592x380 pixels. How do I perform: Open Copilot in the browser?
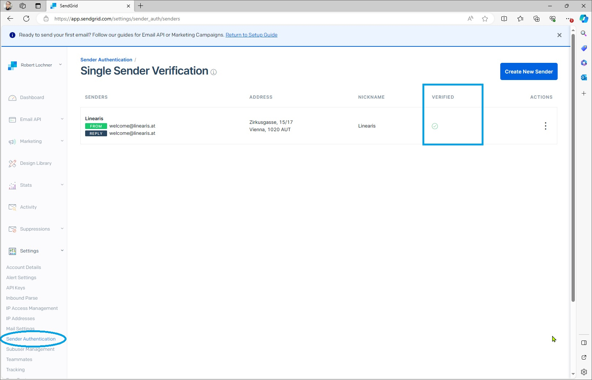(x=584, y=19)
